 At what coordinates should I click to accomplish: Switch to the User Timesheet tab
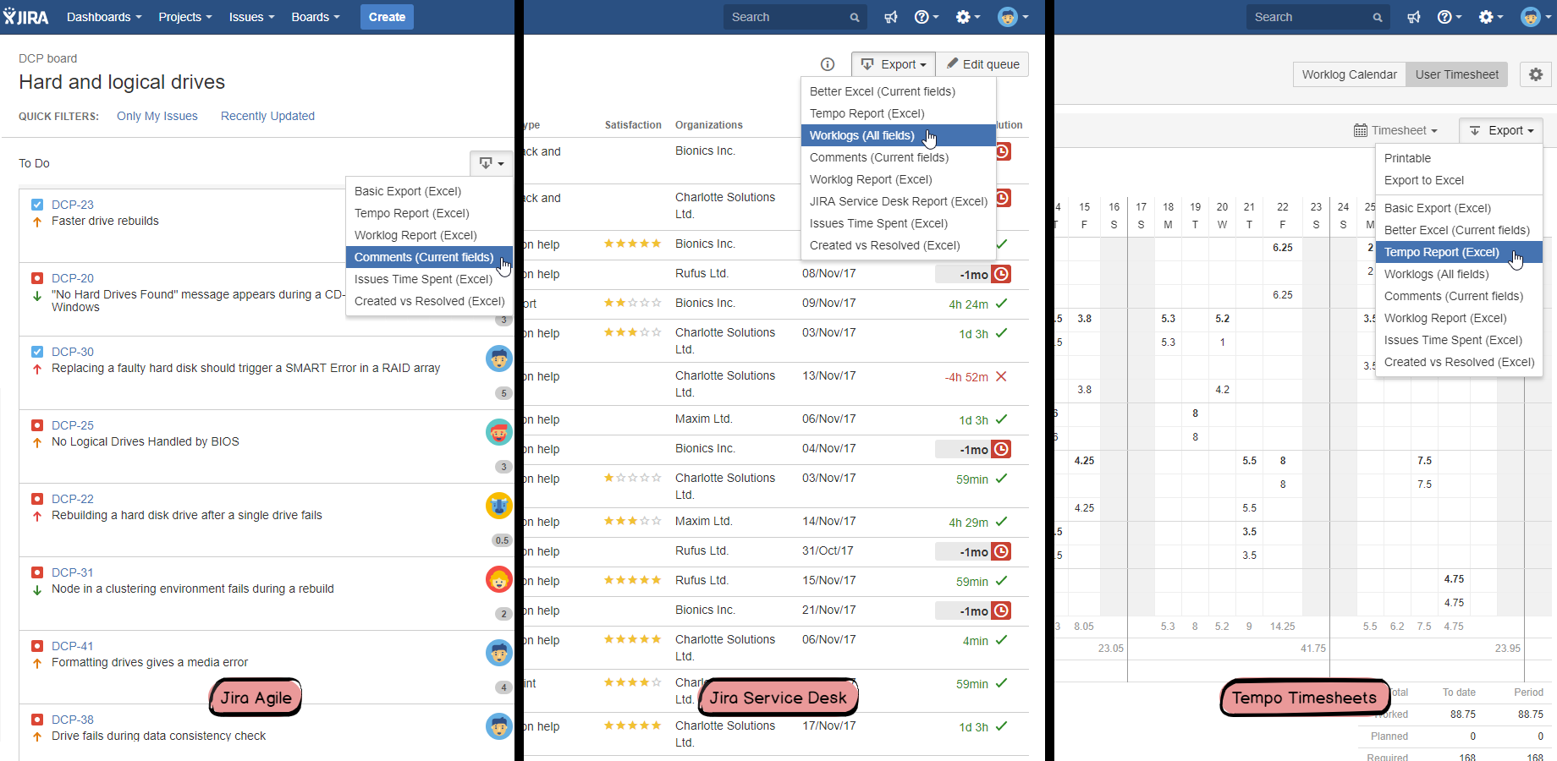tap(1457, 74)
